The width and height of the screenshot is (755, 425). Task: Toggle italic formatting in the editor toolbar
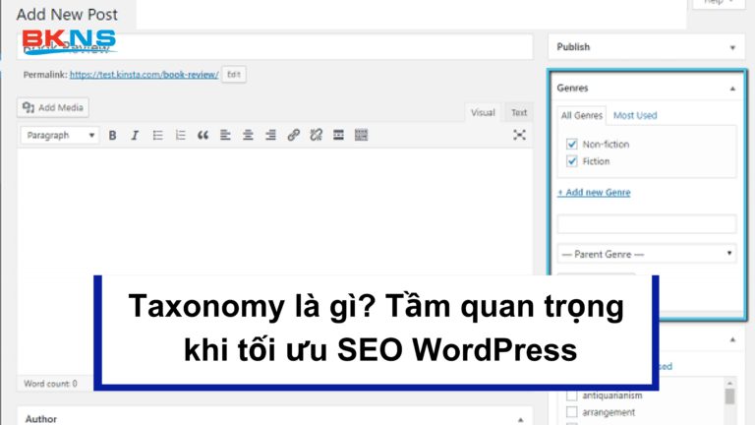click(135, 136)
